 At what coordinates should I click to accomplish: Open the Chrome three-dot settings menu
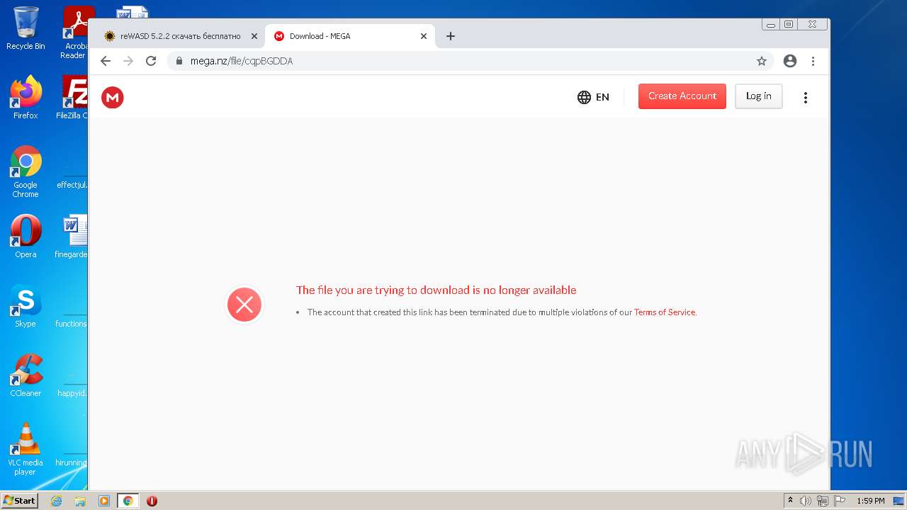coord(813,61)
